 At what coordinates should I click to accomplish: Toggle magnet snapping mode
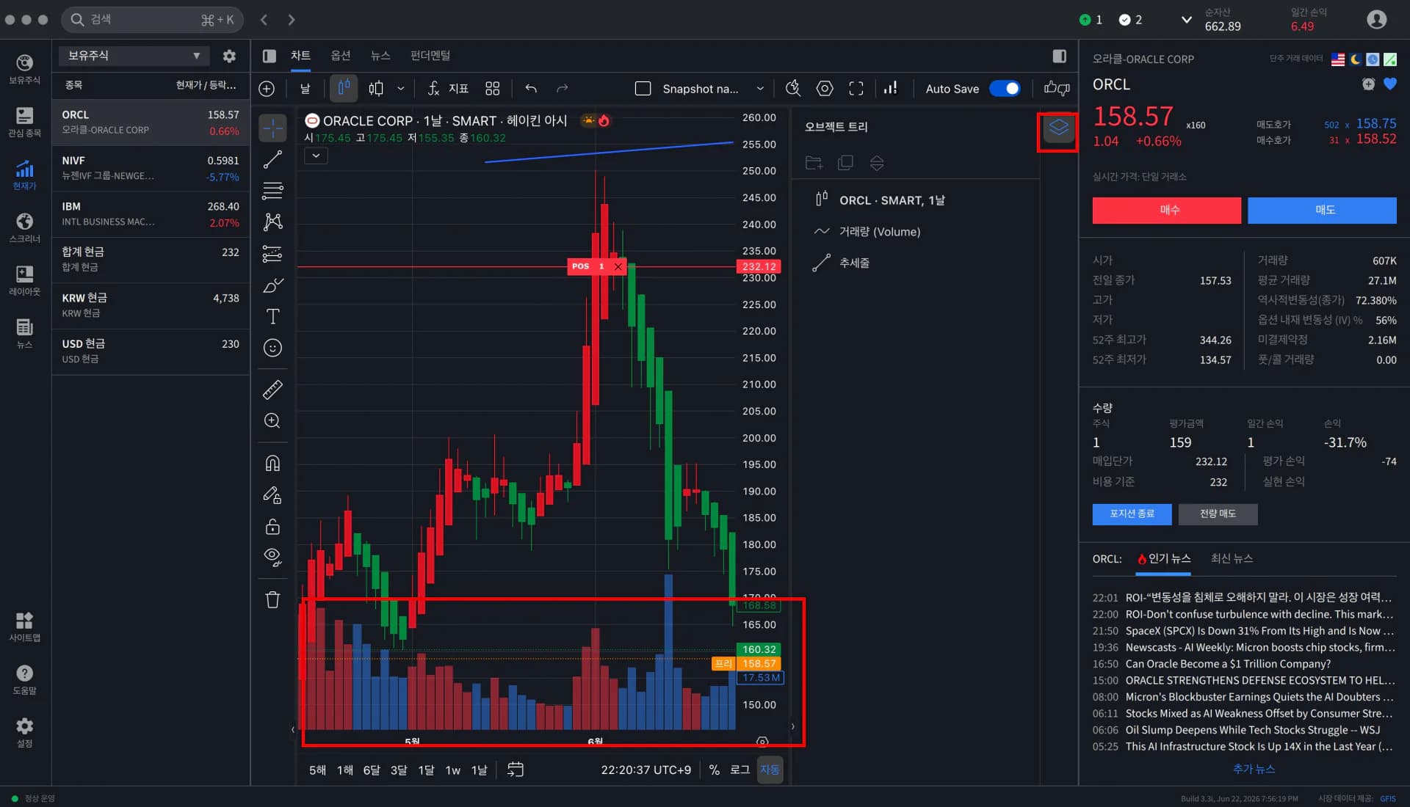[x=272, y=464]
